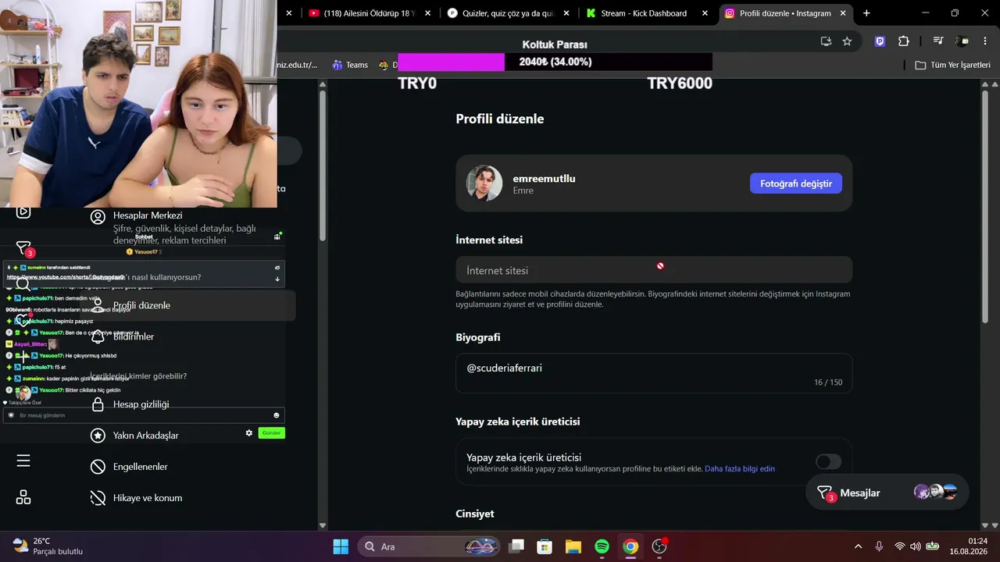Click the Fotoğrafı değiştir button
This screenshot has height=562, width=1000.
796,183
